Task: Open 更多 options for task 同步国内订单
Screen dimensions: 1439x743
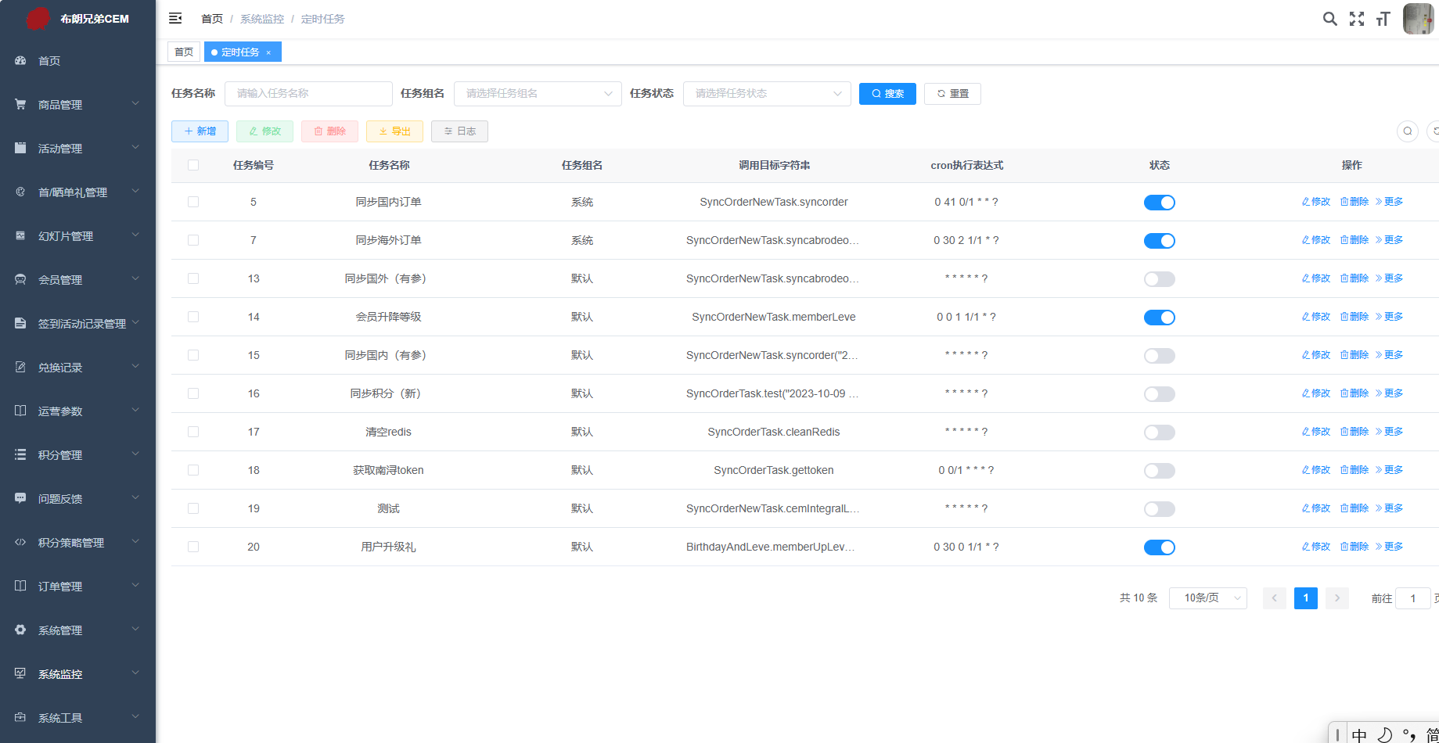Action: pos(1389,202)
